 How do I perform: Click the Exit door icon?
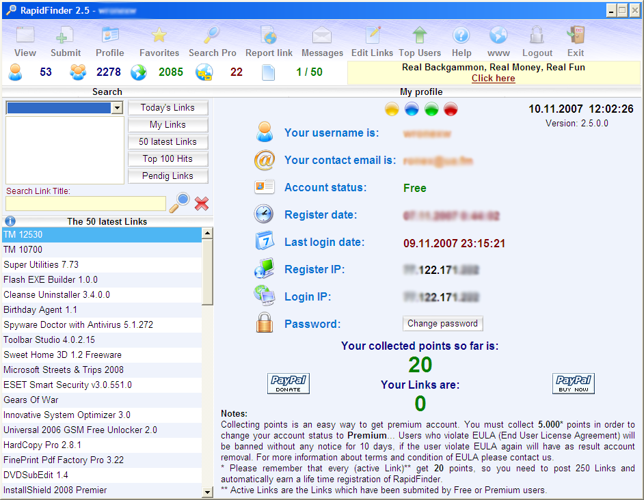[x=576, y=35]
